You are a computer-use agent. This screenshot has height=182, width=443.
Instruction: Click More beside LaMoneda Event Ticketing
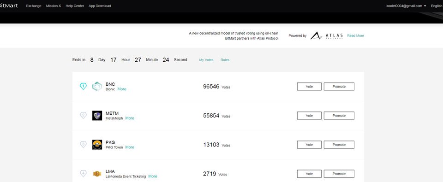153,176
